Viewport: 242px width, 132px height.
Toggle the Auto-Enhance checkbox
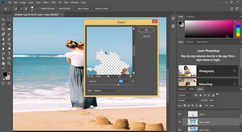pos(57,8)
